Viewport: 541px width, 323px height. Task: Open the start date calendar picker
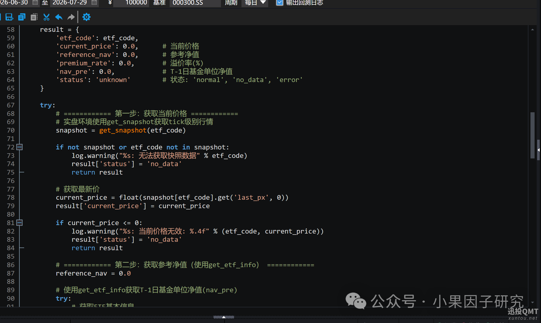click(35, 3)
